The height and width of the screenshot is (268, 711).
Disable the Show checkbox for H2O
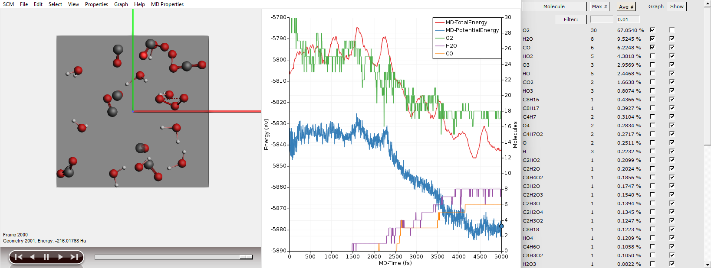point(672,39)
